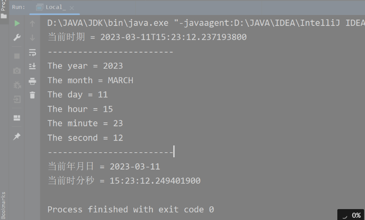Click the Restore Layout icon
This screenshot has height=220, width=365.
click(x=17, y=118)
